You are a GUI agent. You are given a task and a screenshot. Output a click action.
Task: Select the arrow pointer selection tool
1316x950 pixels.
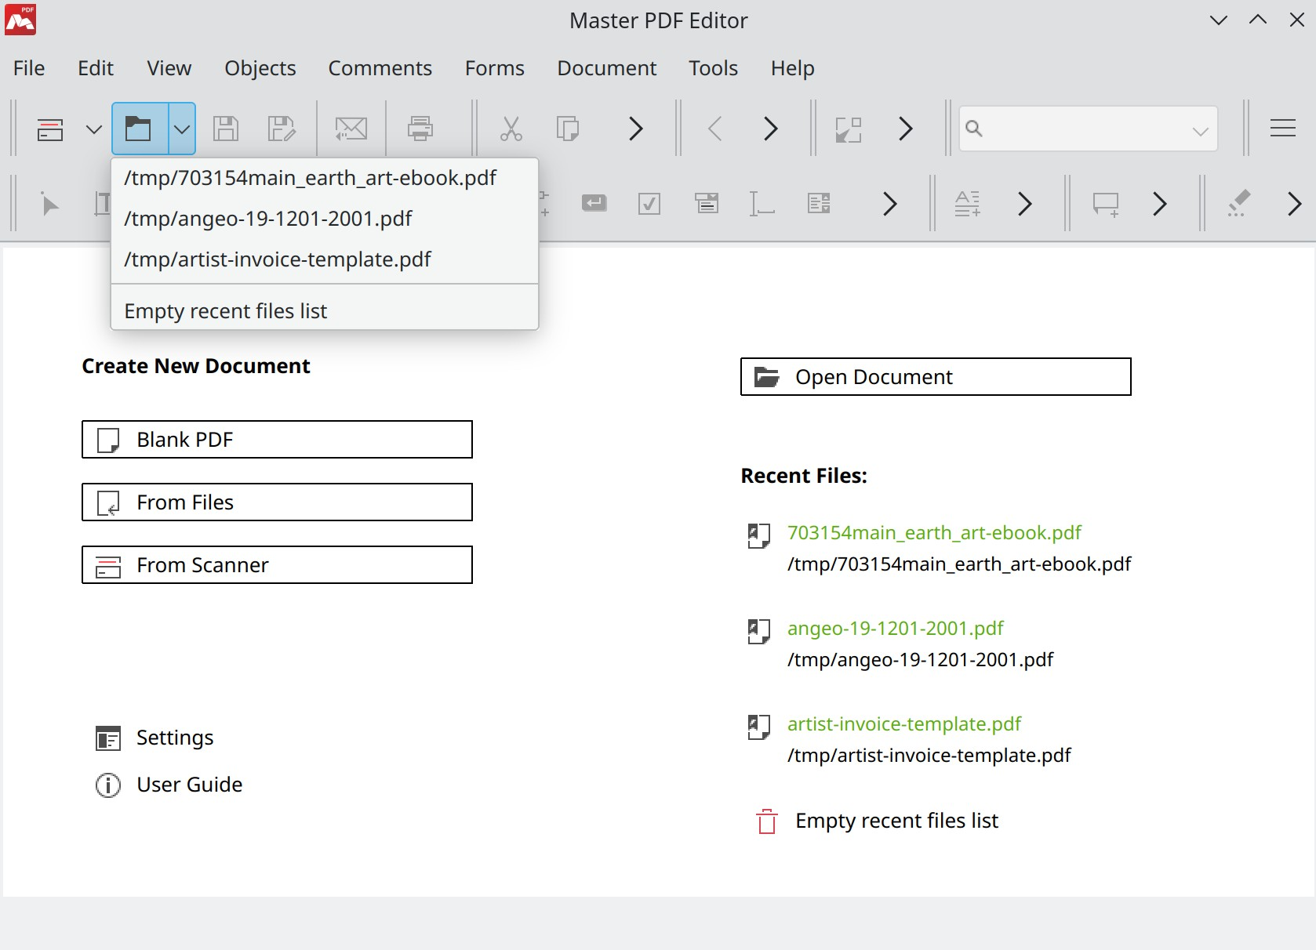50,205
